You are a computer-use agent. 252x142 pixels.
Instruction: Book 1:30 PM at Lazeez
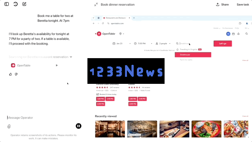coord(132,99)
